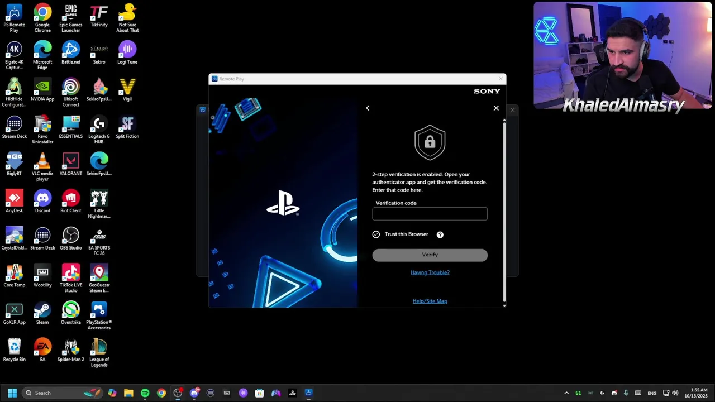Open the Discord desktop icon

[42, 201]
